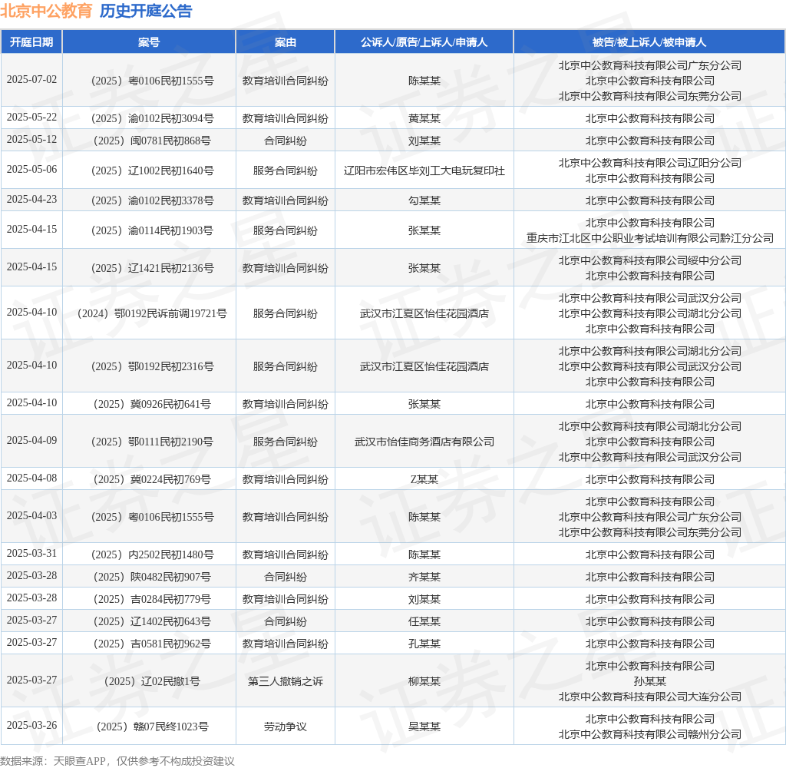Viewport: 786px width, 768px height.
Task: Click the 数据来源 footer note
Action: point(117,761)
